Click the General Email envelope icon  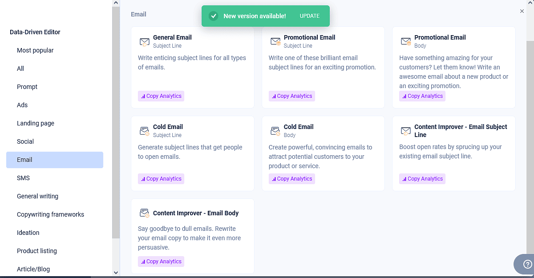click(x=145, y=42)
